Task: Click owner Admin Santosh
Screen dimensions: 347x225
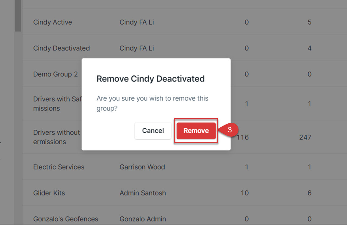Action: click(x=143, y=193)
